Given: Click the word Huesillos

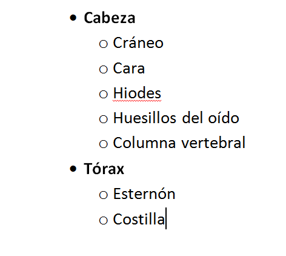Looking at the screenshot, I should coord(145,118).
